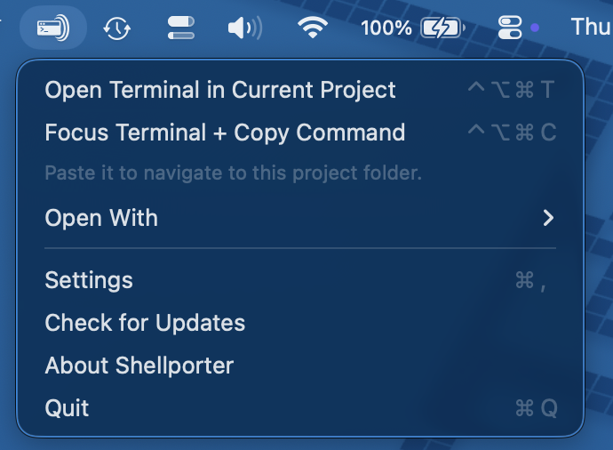Viewport: 613px width, 450px height.
Task: Open the volume speaker menu
Action: click(244, 28)
